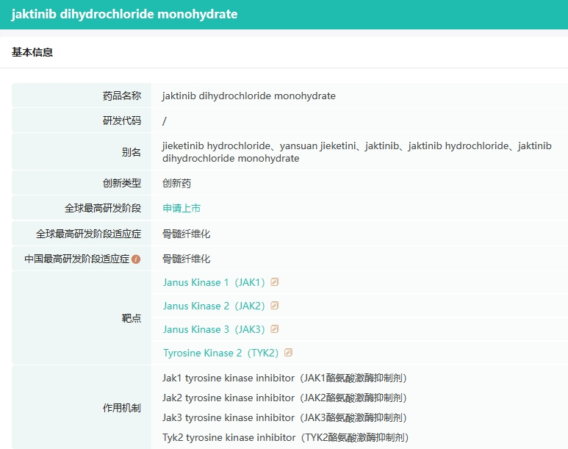568x449 pixels.
Task: Click the Tyk2 tyrosine kinase inhibitor mechanism
Action: point(285,437)
